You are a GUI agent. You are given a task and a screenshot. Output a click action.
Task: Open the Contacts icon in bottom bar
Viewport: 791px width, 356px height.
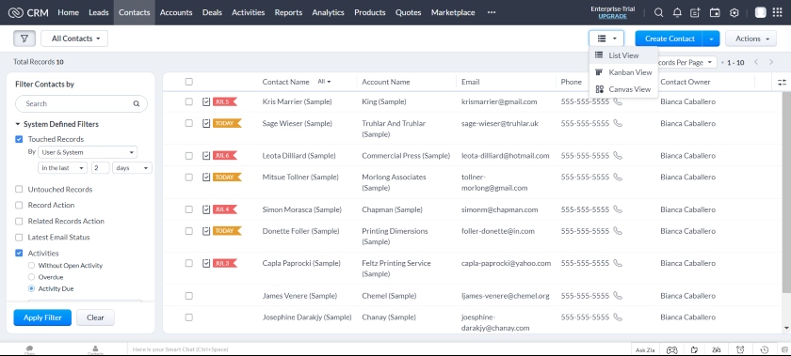coord(95,350)
